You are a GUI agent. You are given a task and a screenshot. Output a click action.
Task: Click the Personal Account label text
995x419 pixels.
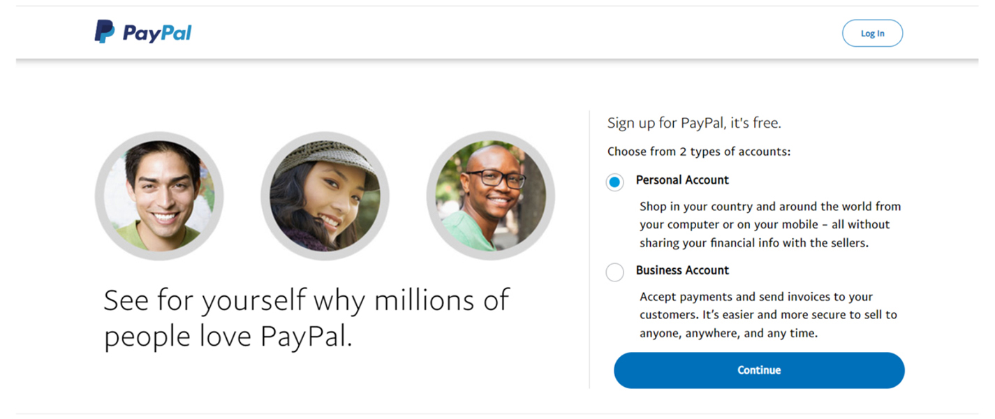coord(682,180)
